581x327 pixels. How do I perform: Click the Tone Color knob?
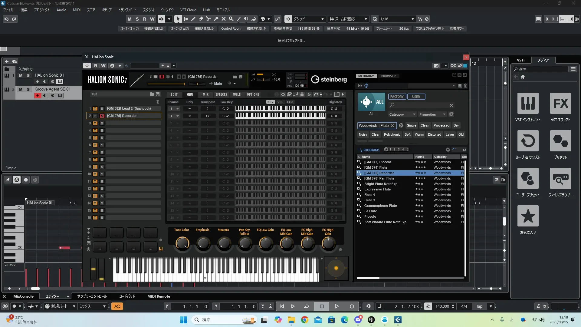(x=182, y=243)
